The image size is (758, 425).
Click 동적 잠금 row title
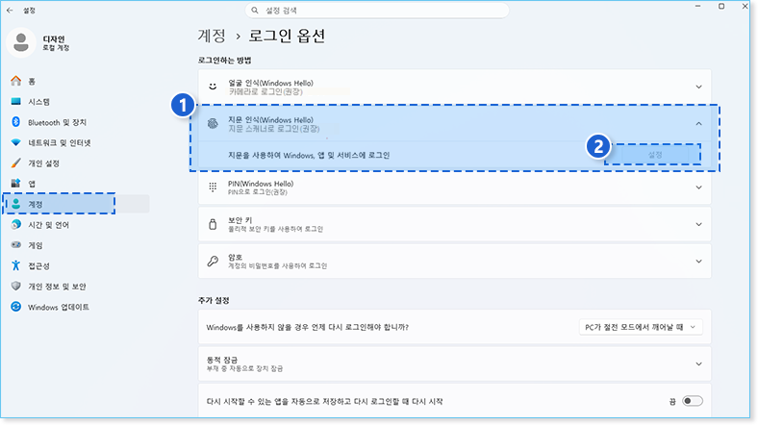pos(222,360)
